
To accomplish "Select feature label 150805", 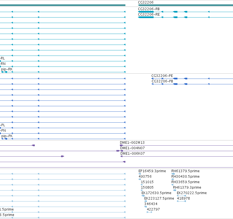I will [147, 188].
